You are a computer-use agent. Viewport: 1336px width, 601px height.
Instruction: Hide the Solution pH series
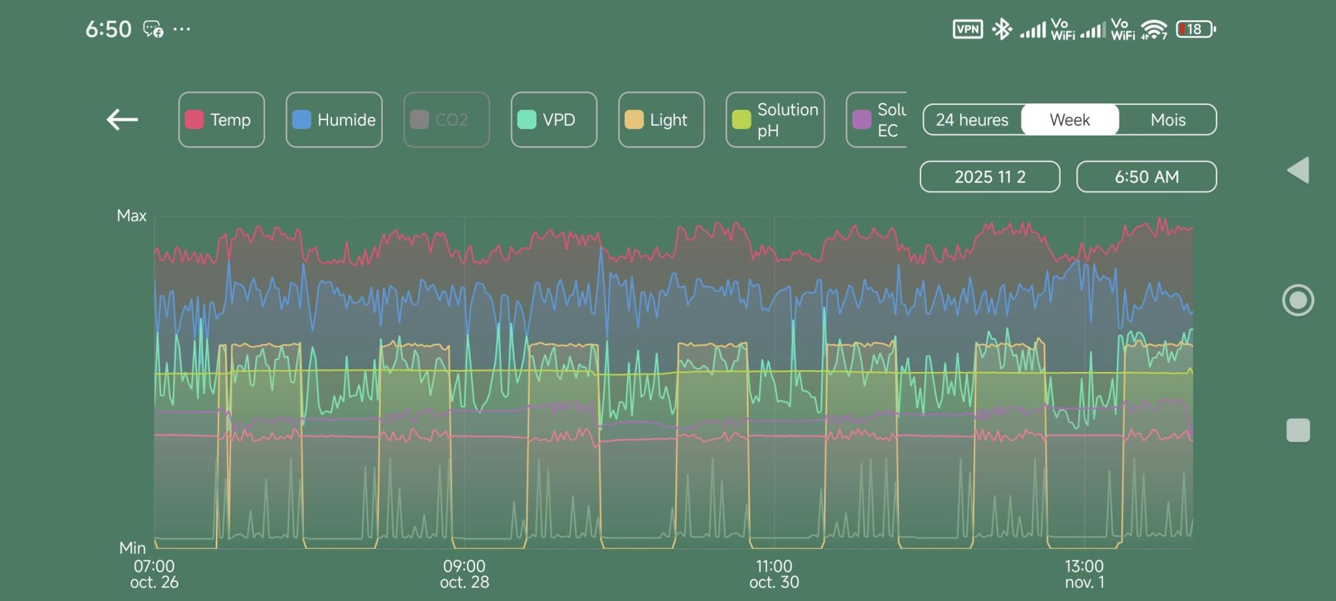[775, 120]
